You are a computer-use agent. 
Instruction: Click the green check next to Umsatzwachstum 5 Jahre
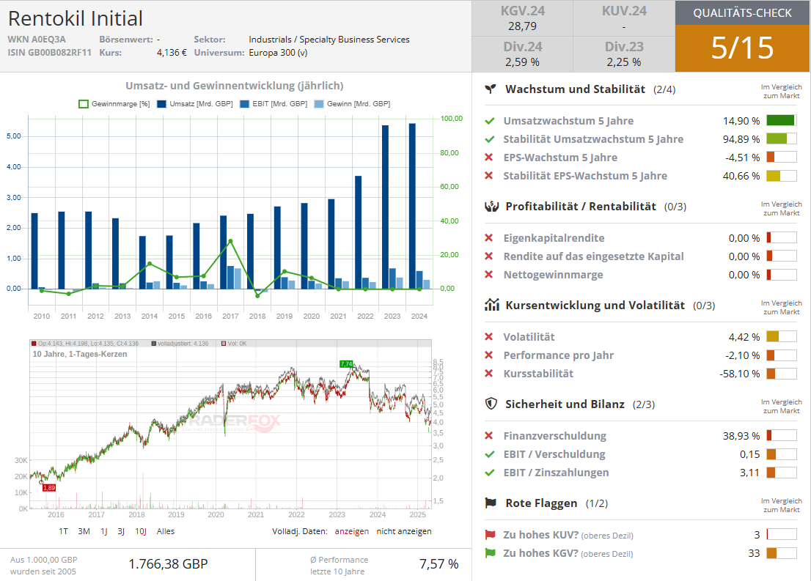click(x=489, y=121)
